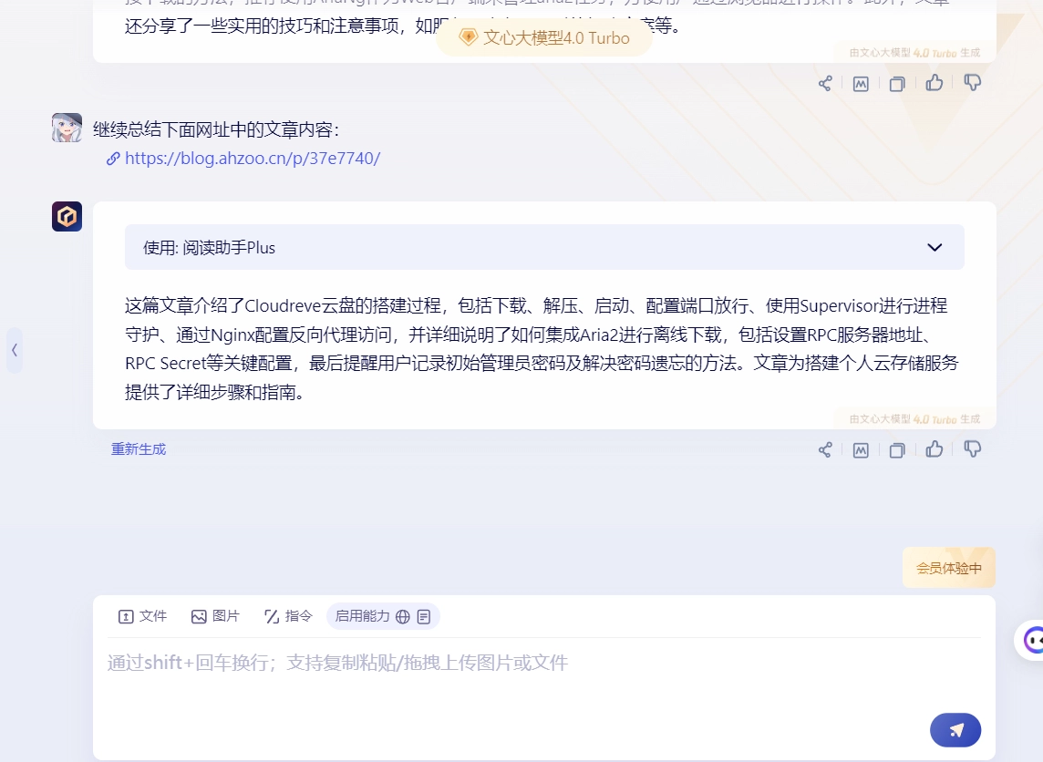This screenshot has height=762, width=1043.
Task: Dislike the Cloudreve summary with thumbs down
Action: point(973,448)
